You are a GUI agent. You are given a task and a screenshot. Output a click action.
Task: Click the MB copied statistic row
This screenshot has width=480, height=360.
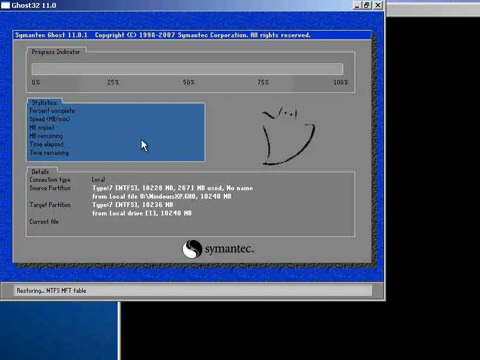41,127
